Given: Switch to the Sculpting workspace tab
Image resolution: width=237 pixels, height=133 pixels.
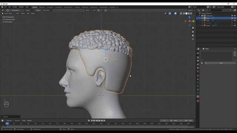Looking at the screenshot, I should [x=50, y=7].
